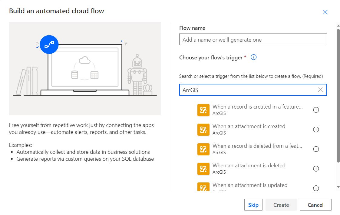The height and width of the screenshot is (215, 340).
Task: Show info for attachment deleted trigger
Action: coord(316,169)
